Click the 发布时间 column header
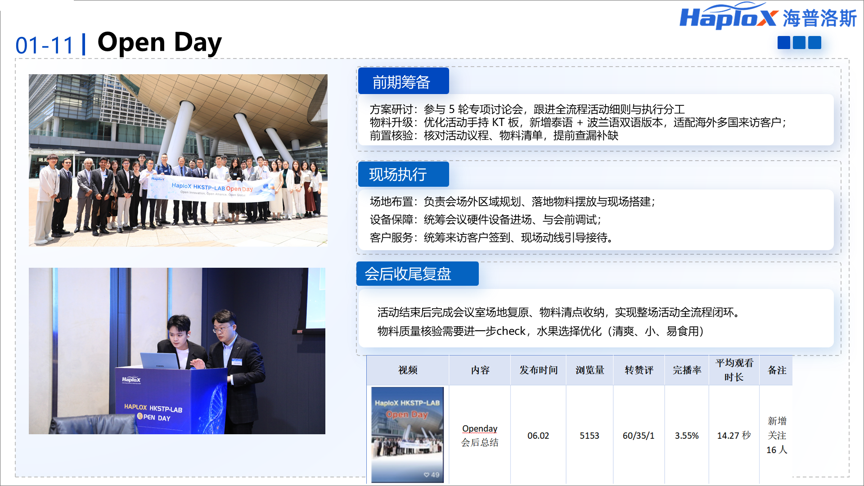 click(x=538, y=370)
